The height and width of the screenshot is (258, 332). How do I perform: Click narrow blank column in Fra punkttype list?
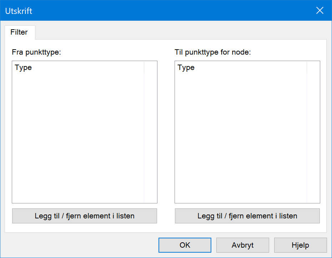(x=151, y=132)
